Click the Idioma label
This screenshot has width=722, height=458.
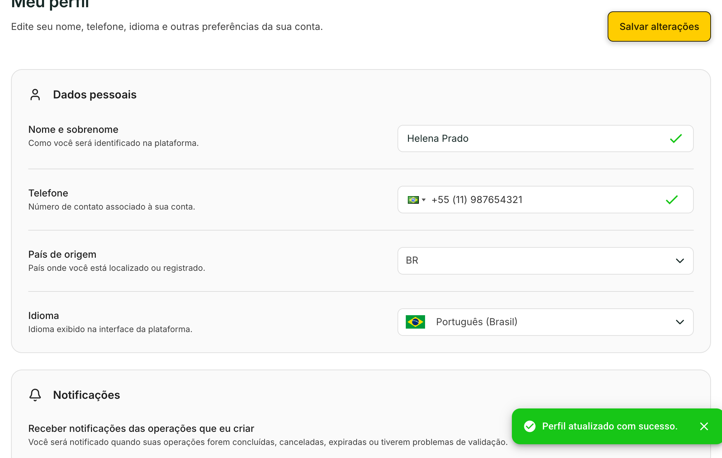click(x=44, y=316)
